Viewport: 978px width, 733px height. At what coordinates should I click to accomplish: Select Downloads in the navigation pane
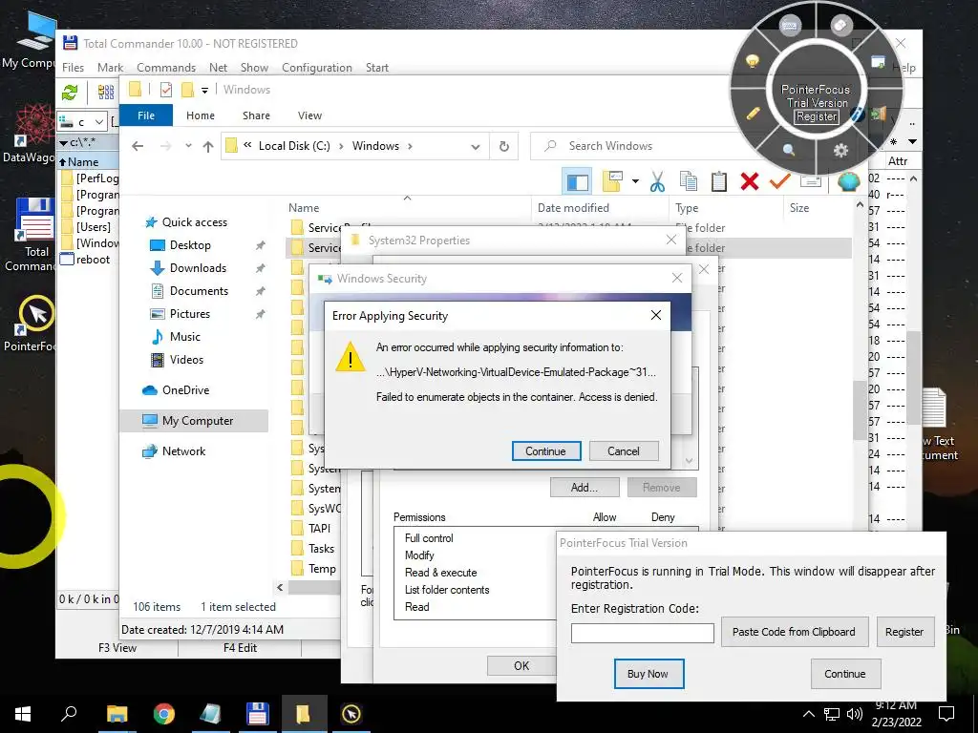pos(198,268)
